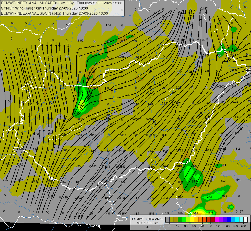The width and height of the screenshot is (251, 231).
Task: Click the legend tick label 70
Action: [202, 226]
